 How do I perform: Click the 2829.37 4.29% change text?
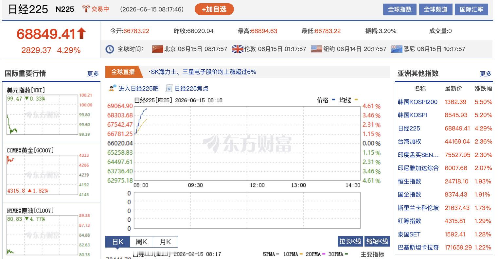tap(51, 50)
